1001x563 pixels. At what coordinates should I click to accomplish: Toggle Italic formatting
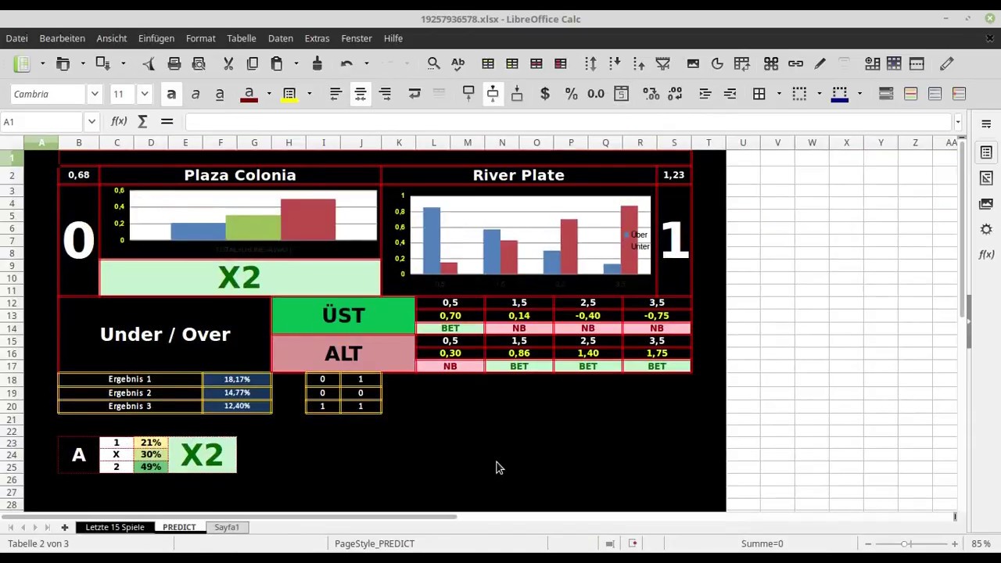click(x=196, y=94)
